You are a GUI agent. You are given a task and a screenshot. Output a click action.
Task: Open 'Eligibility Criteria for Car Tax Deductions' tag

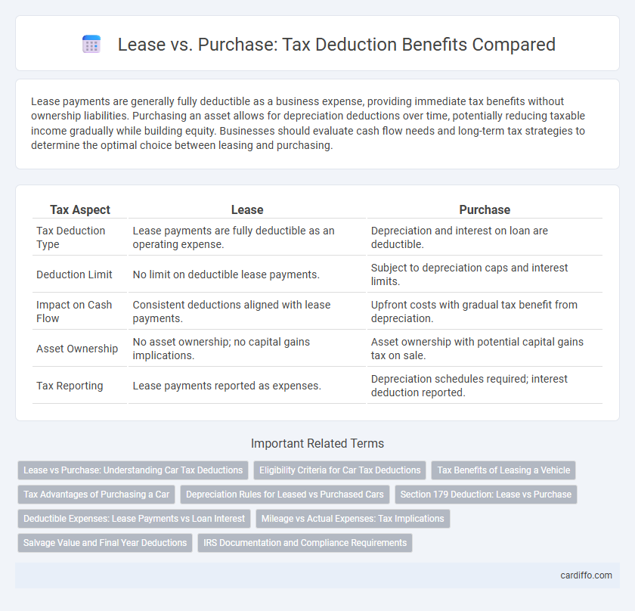click(x=339, y=470)
